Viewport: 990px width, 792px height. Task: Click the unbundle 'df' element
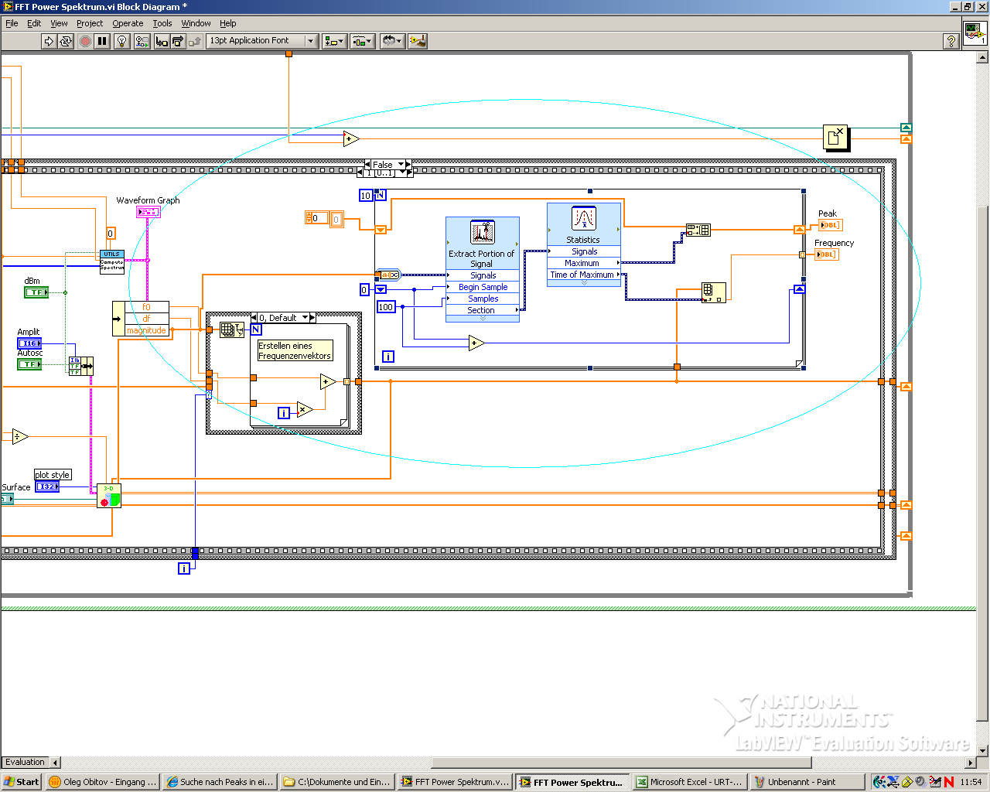[x=146, y=319]
